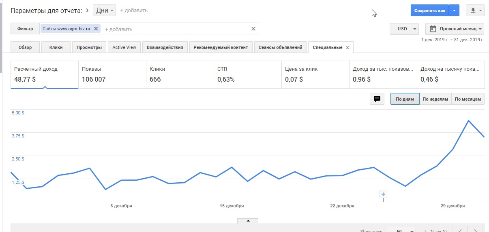
Task: Click the 8 декабря axis label
Action: click(121, 206)
